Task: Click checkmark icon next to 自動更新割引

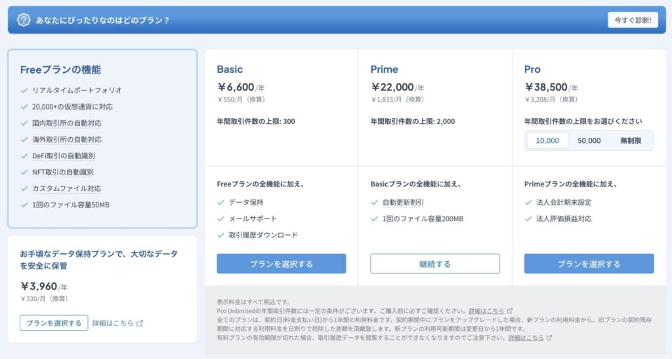Action: [375, 202]
